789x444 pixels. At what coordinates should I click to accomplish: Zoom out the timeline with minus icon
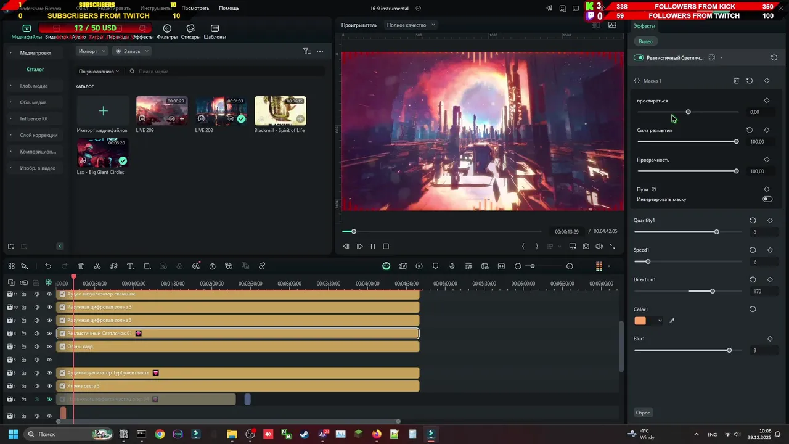[x=518, y=266]
